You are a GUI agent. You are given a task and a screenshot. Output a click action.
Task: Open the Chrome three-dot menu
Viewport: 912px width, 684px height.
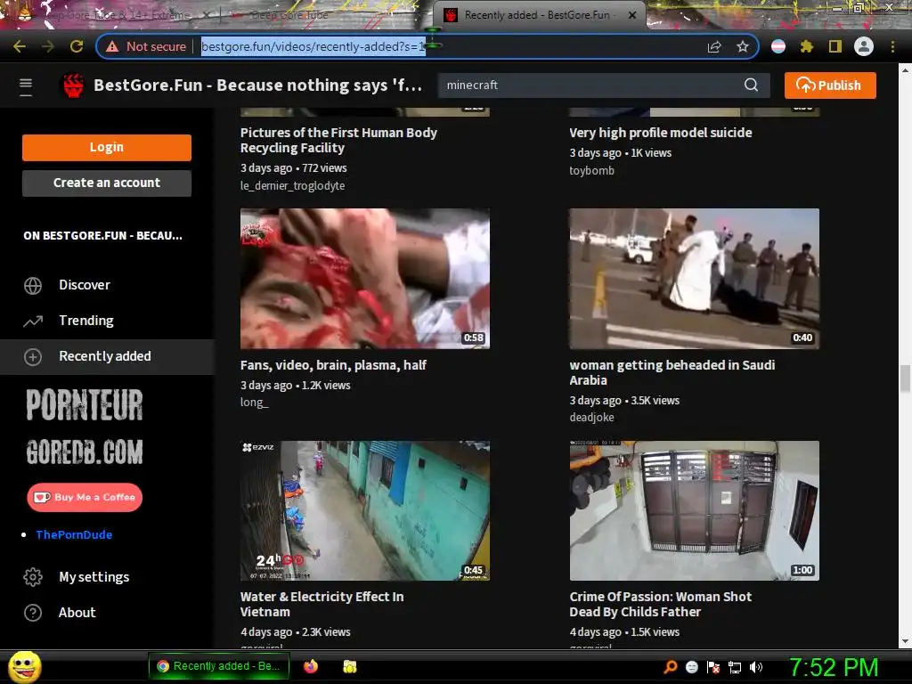coord(892,46)
